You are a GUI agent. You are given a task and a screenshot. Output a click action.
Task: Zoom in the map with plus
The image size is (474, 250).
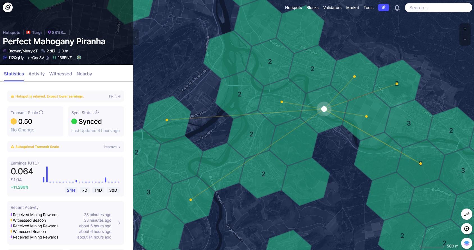(x=465, y=29)
